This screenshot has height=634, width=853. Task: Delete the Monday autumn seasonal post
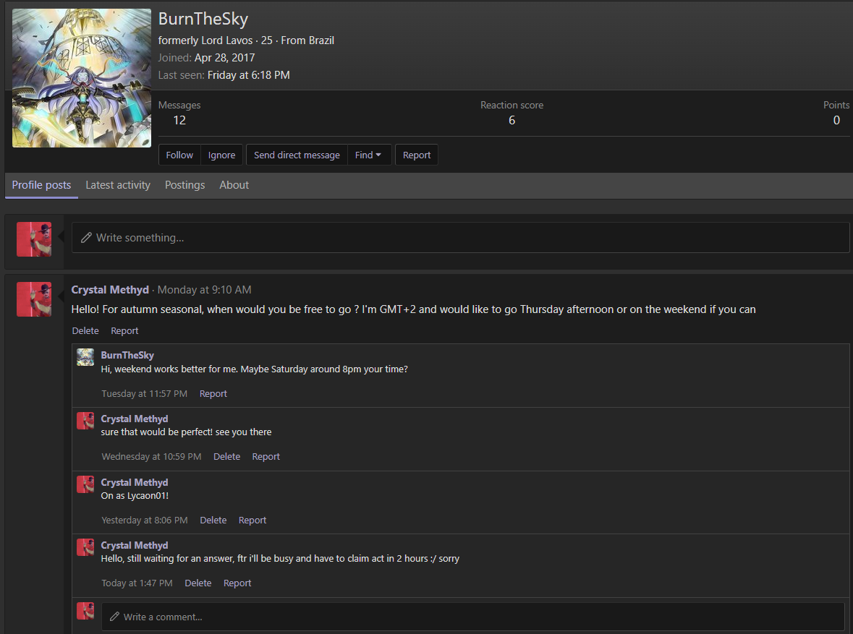point(85,330)
